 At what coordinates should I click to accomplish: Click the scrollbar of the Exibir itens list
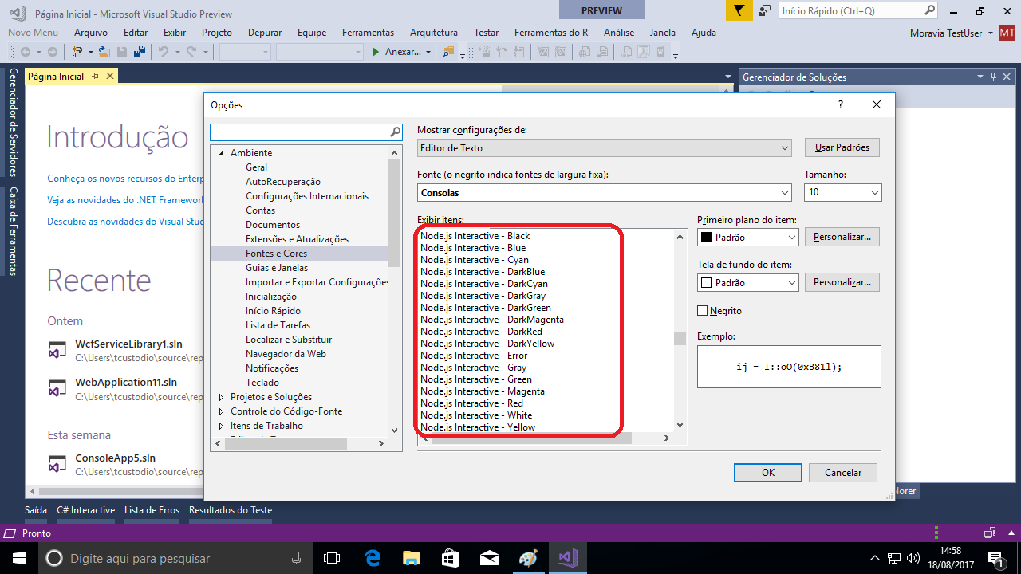click(679, 337)
